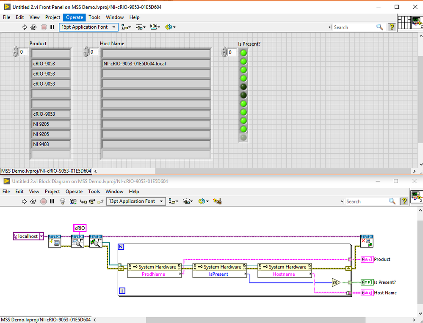The width and height of the screenshot is (423, 323).
Task: Click Step Over button in Block Diagram
Action: pos(92,201)
